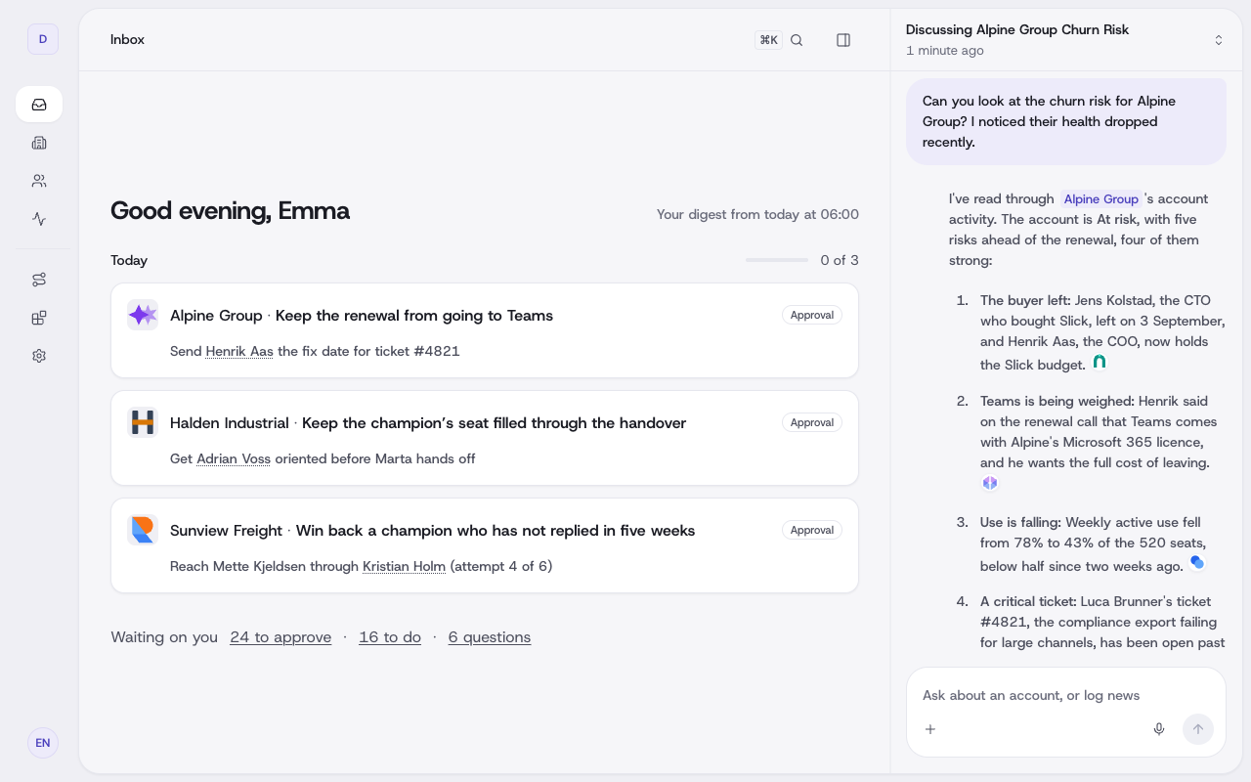Open the workflows routing icon in sidebar

[39, 280]
